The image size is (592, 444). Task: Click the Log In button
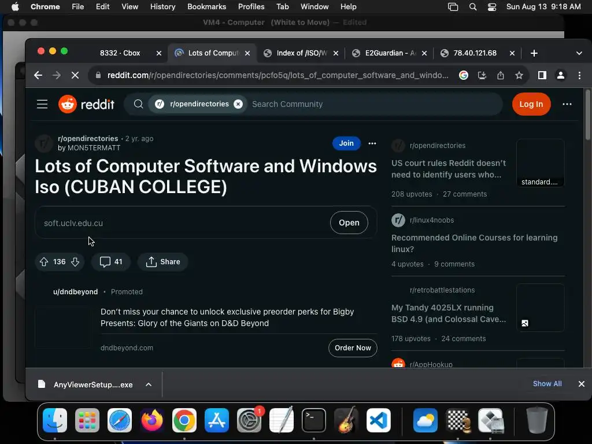coord(531,104)
